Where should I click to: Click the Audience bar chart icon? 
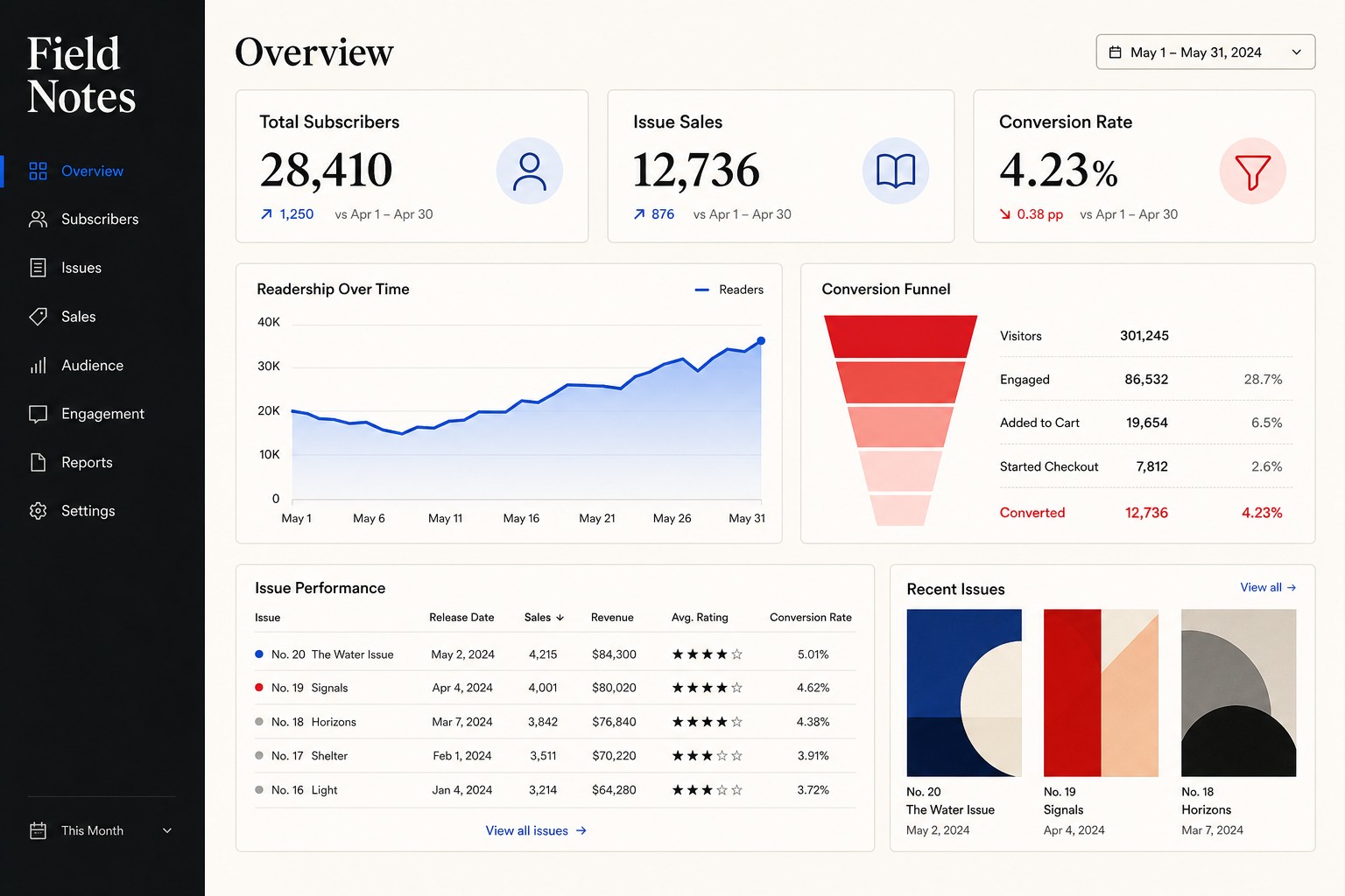[38, 365]
